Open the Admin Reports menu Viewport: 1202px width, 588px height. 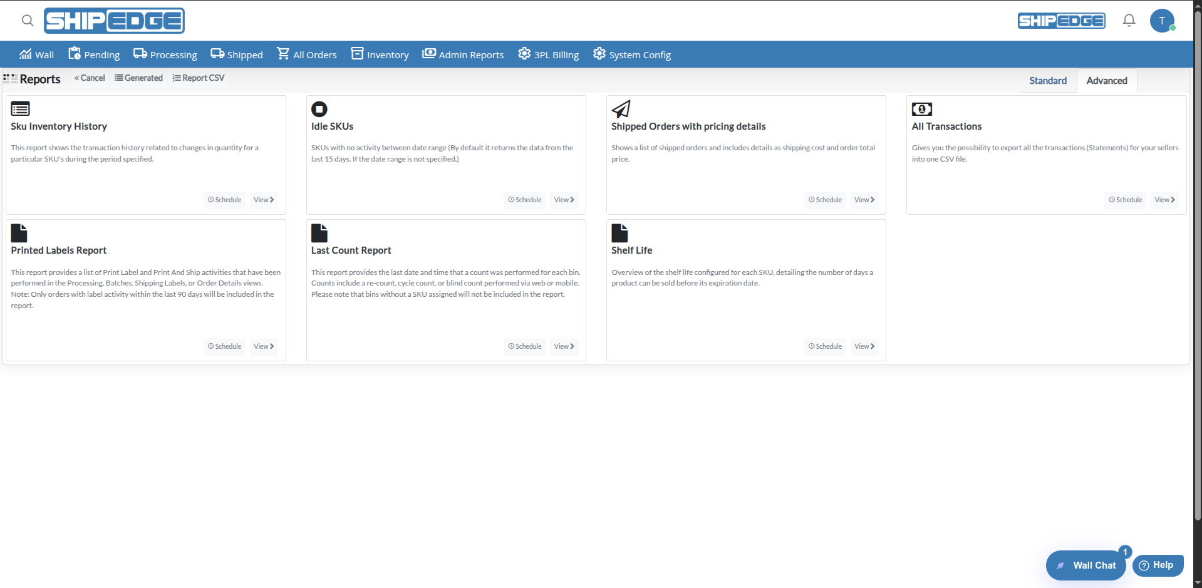click(x=462, y=54)
